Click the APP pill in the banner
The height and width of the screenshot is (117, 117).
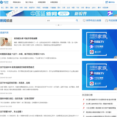(64, 14)
